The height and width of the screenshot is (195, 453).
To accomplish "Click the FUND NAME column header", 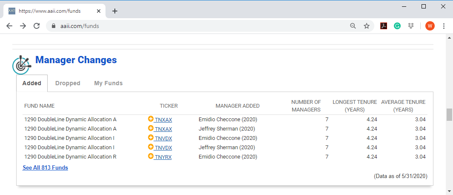I will 39,106.
